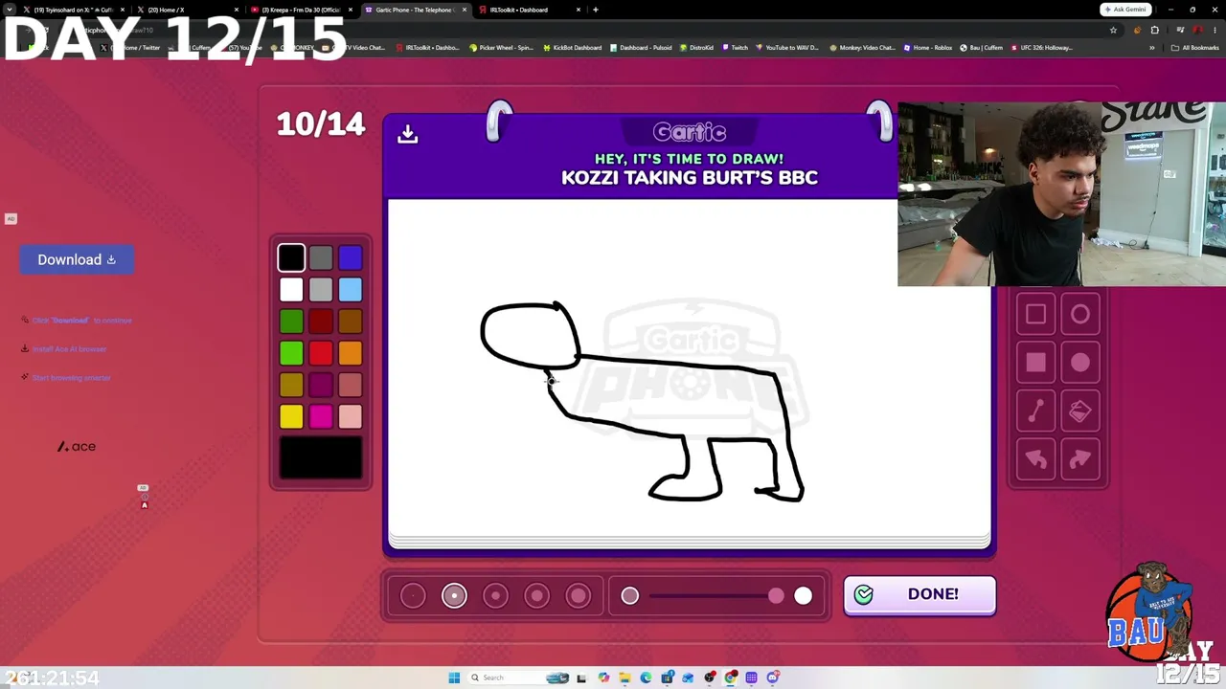Redo the undone stroke
Viewport: 1226px width, 689px height.
(x=1080, y=459)
